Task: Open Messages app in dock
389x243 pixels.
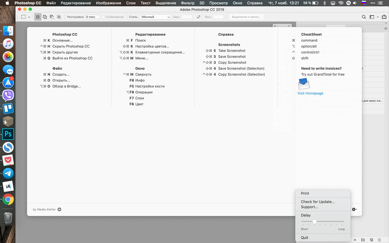Action: (8, 70)
